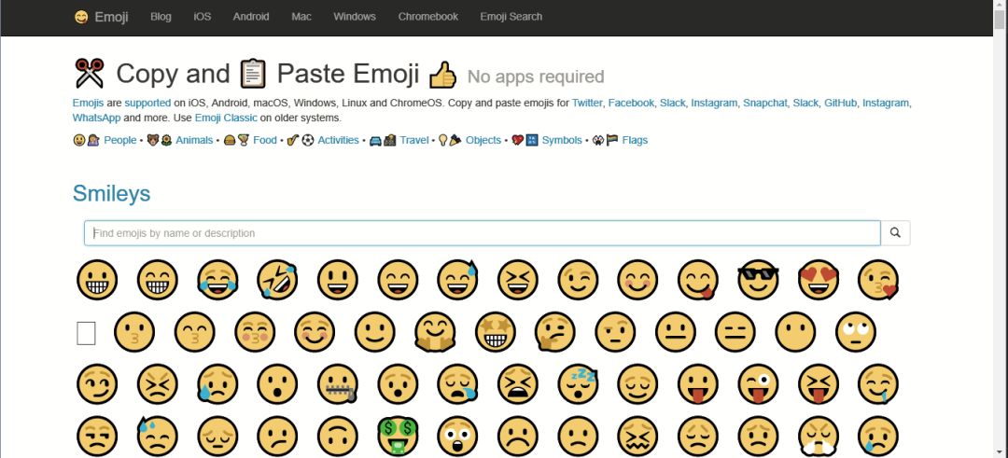Go to the Mac nav item

point(301,17)
